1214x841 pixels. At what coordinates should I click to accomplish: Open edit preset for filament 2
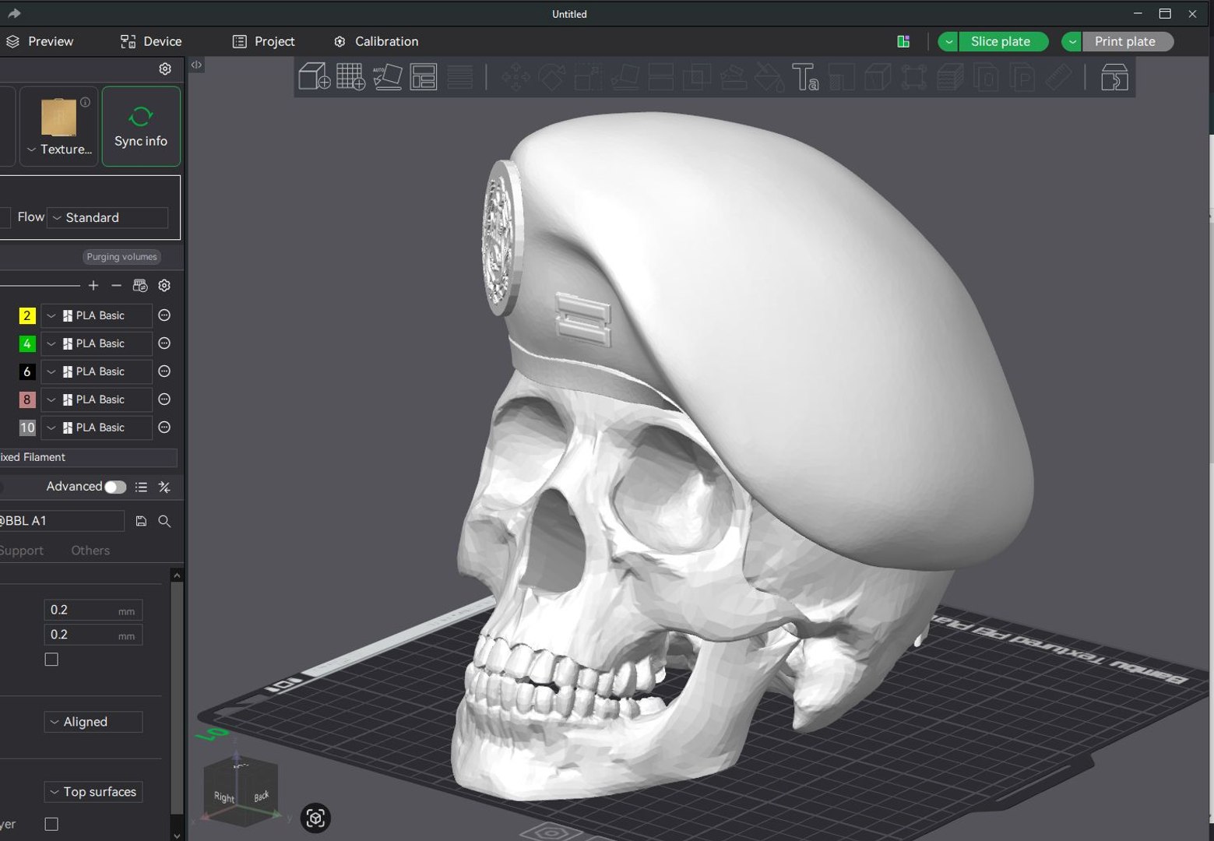(164, 315)
